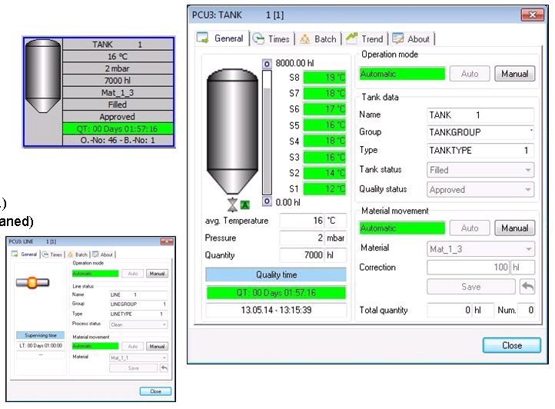
Task: Switch Operation mode to Manual in TANK dialog
Action: coord(514,74)
